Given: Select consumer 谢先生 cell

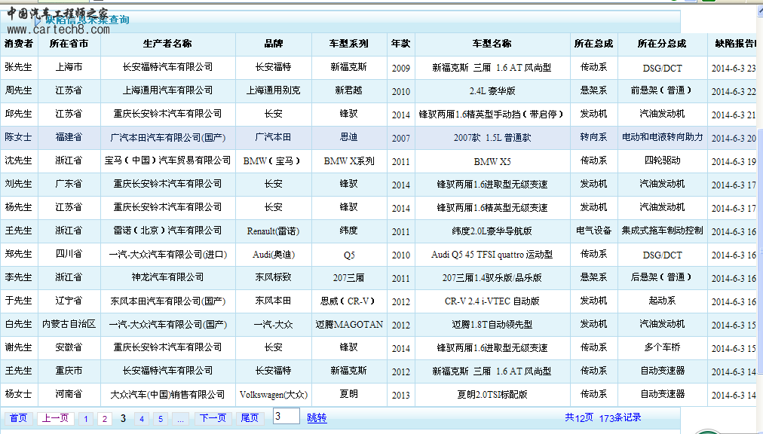Looking at the screenshot, I should (19, 348).
